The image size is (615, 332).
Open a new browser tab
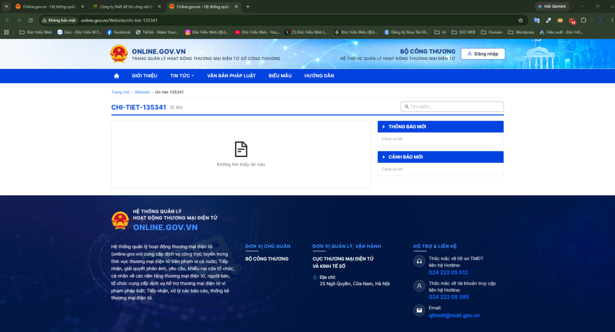pyautogui.click(x=248, y=7)
